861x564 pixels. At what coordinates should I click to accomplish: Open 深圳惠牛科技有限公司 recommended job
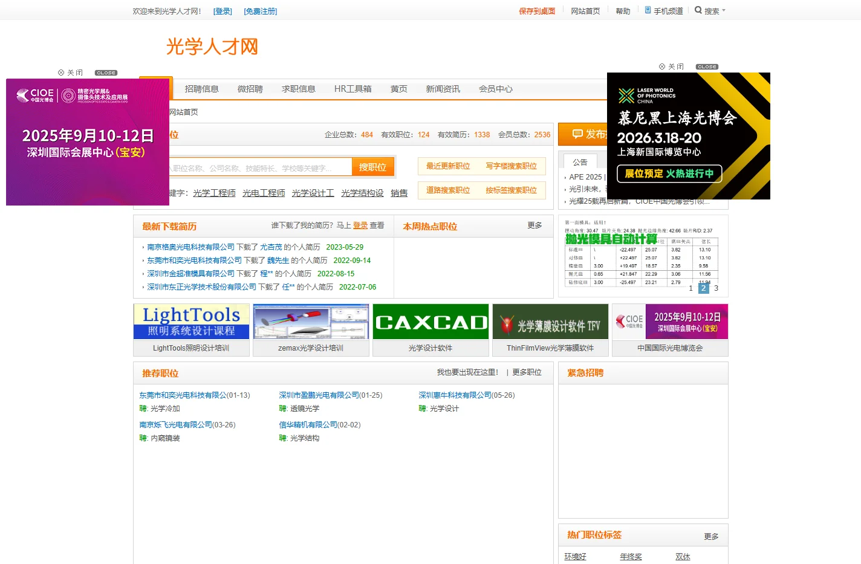coord(455,395)
